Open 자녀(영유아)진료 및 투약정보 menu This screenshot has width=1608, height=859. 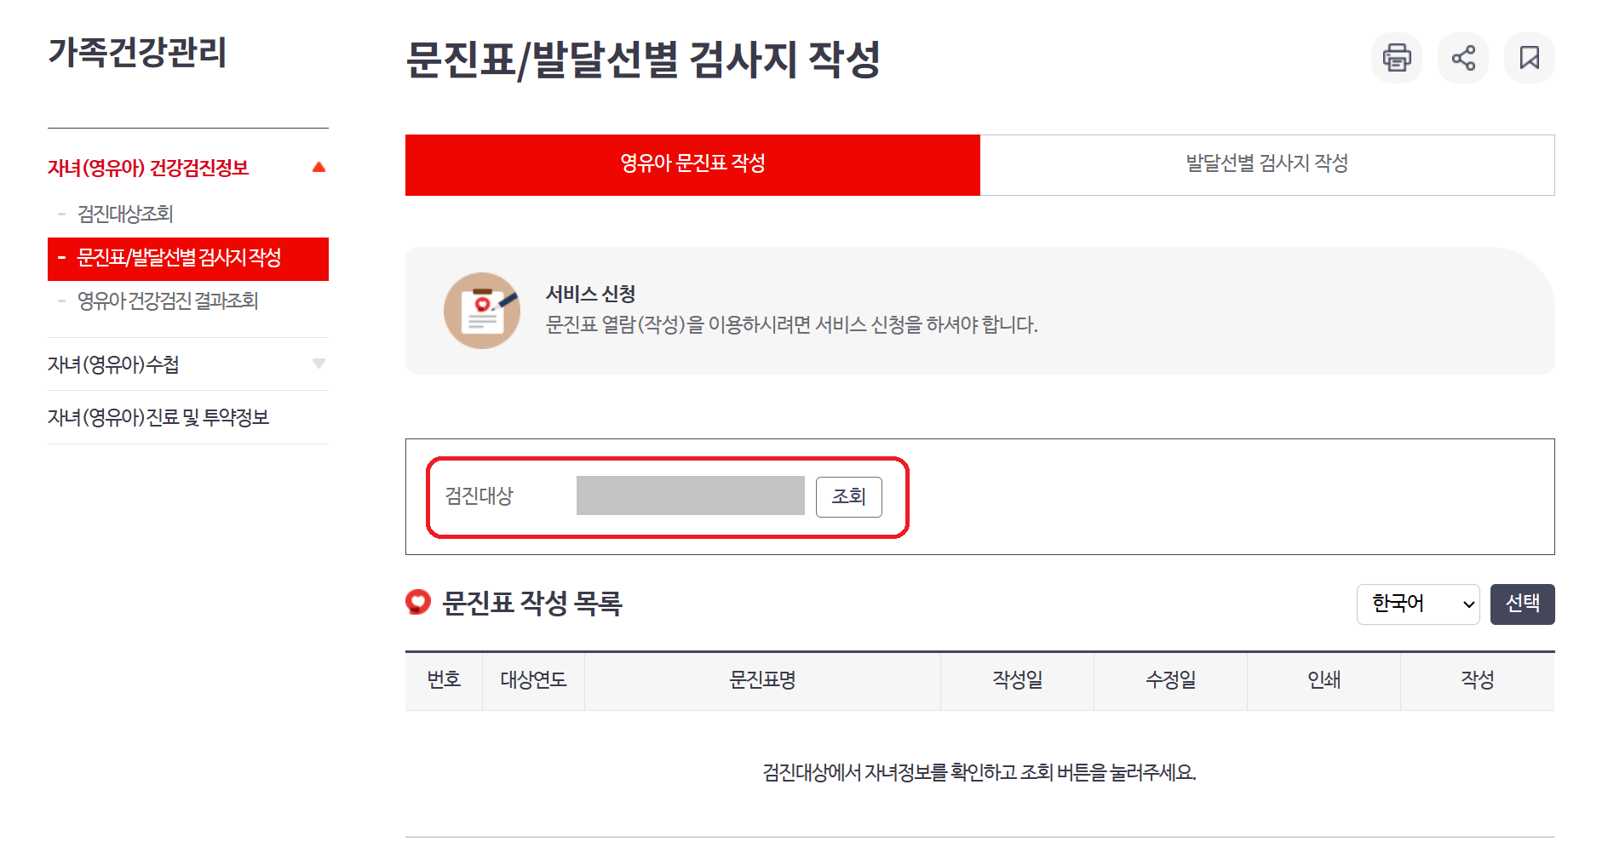(158, 417)
